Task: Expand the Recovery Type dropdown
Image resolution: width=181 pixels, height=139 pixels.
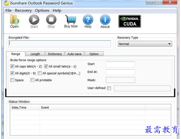Action: [x=145, y=44]
